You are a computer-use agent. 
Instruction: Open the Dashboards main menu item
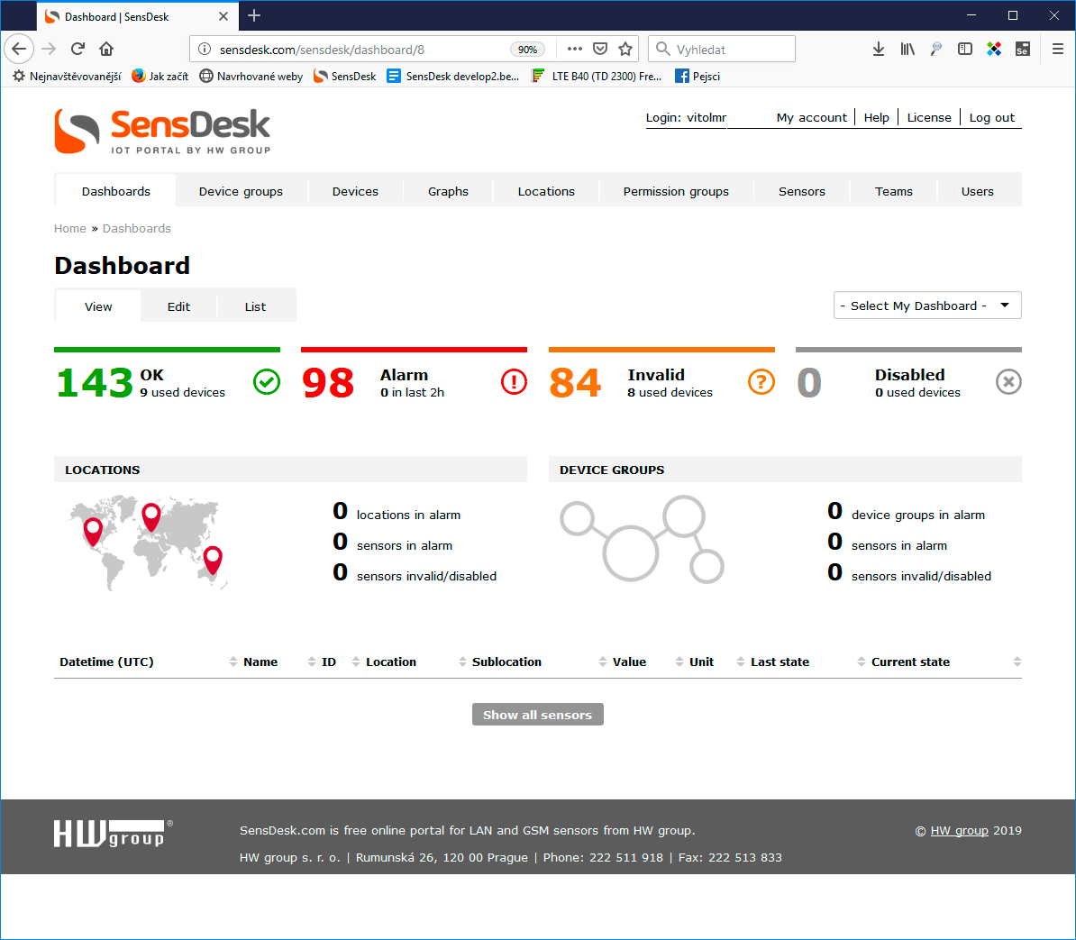coord(116,191)
